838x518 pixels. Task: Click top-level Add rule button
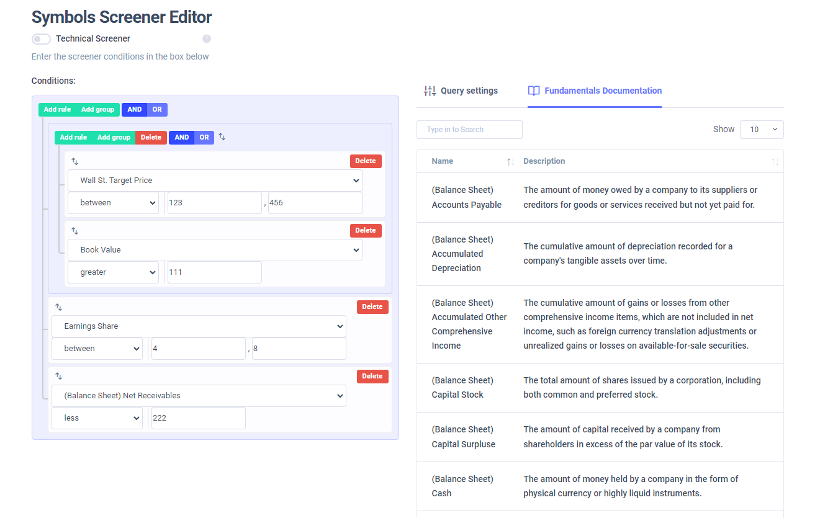coord(57,110)
